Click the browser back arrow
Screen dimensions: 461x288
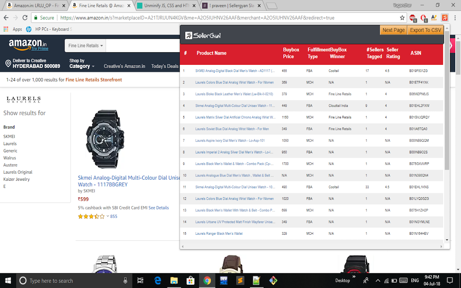coord(6,18)
